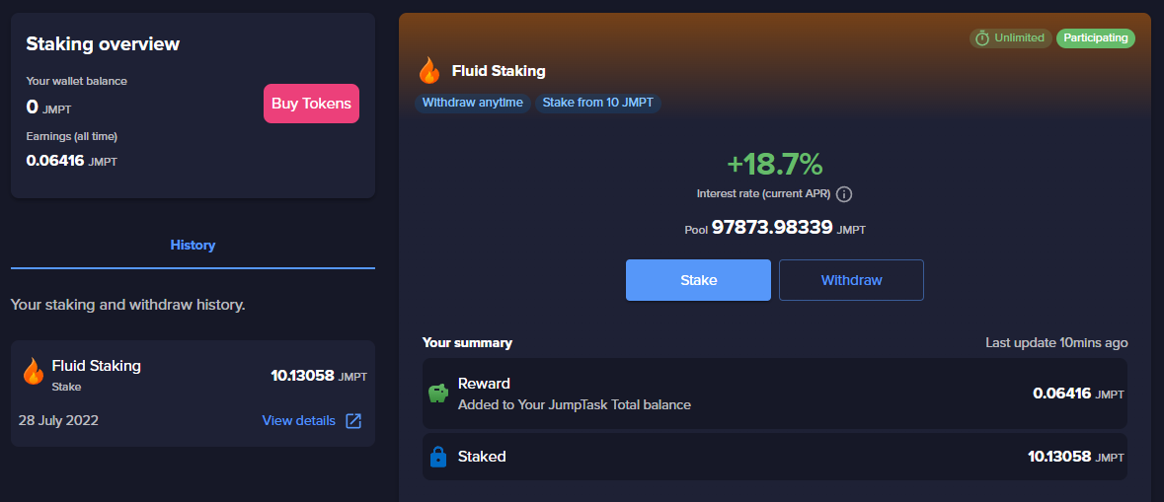The width and height of the screenshot is (1164, 502).
Task: Open View details link in history
Action: [x=298, y=420]
